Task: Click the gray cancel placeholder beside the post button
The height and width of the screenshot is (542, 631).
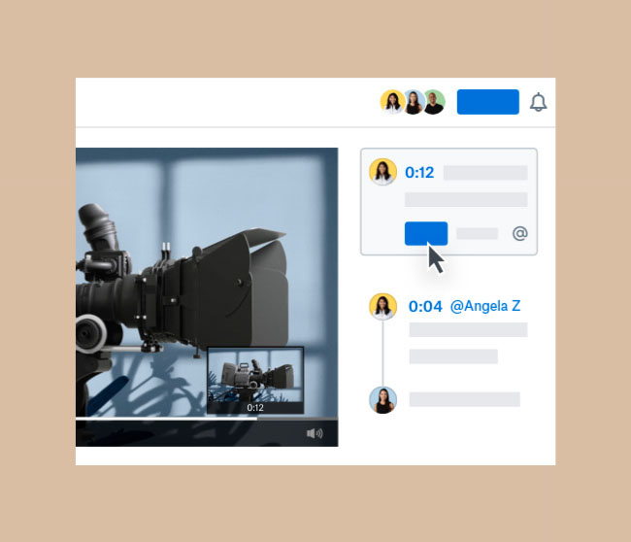Action: coord(477,233)
